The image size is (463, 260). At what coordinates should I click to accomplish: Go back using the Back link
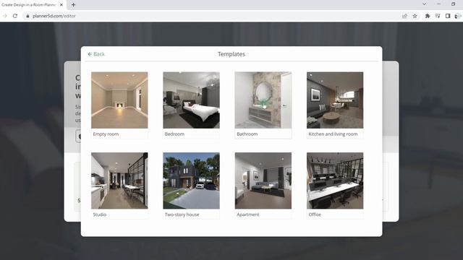[x=96, y=54]
